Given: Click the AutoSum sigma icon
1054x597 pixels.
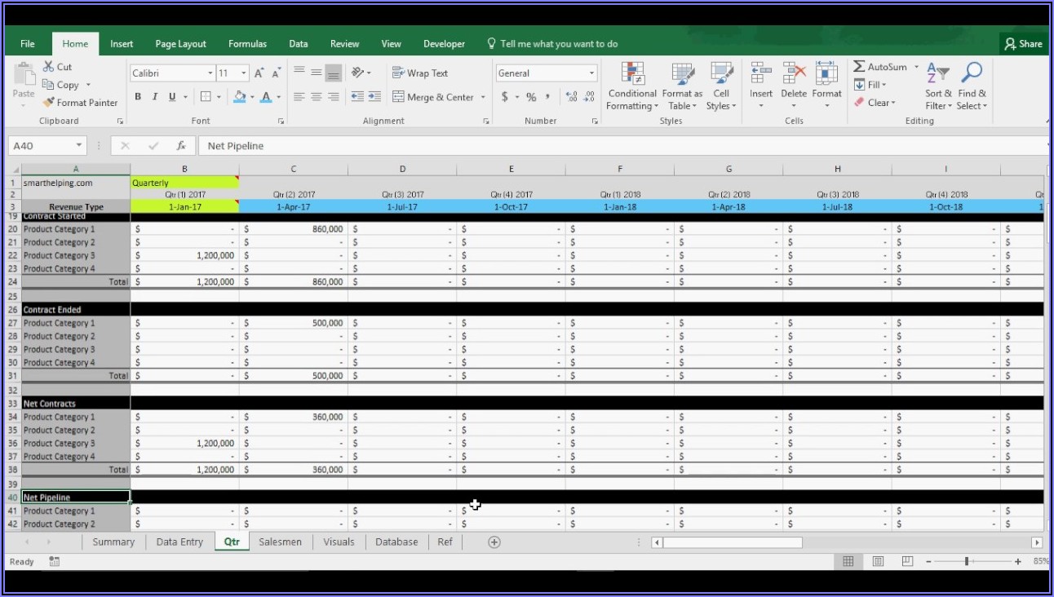Looking at the screenshot, I should (859, 67).
